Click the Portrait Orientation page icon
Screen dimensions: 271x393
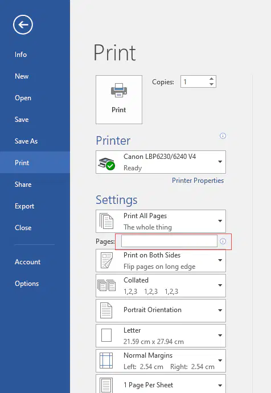106,310
